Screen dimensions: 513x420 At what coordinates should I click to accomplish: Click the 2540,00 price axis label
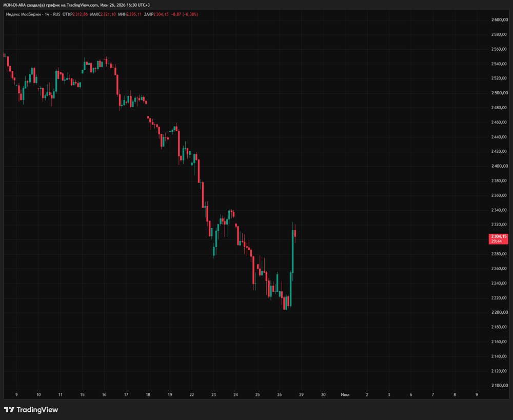[x=499, y=64]
